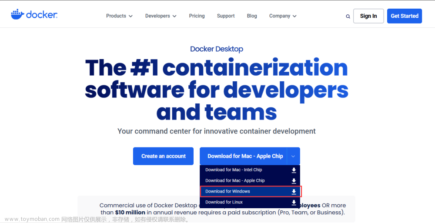Click download arrow icon beside Download for Linux
This screenshot has width=435, height=223.
(294, 203)
